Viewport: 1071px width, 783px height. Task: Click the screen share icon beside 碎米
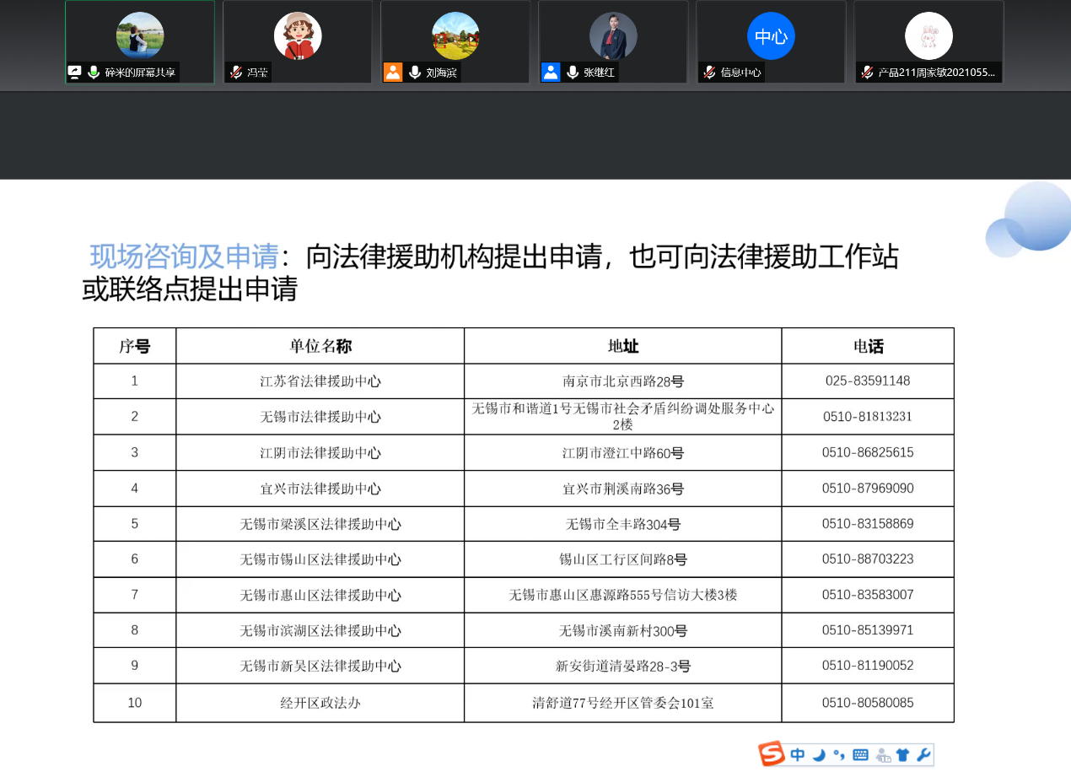[x=75, y=73]
